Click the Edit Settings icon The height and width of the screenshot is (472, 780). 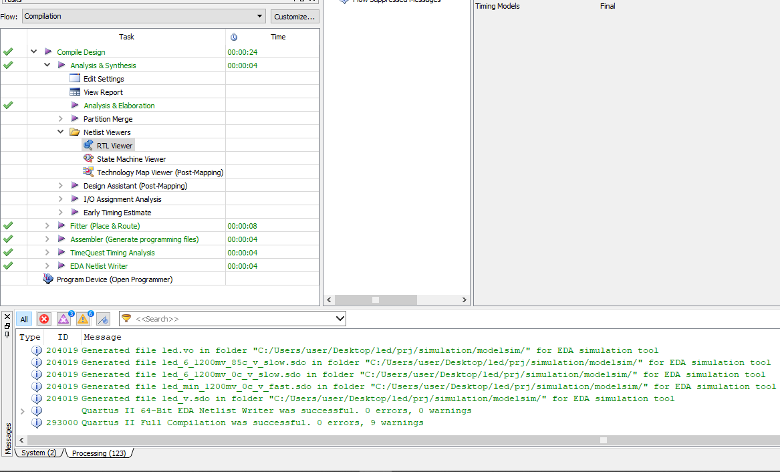(x=75, y=79)
